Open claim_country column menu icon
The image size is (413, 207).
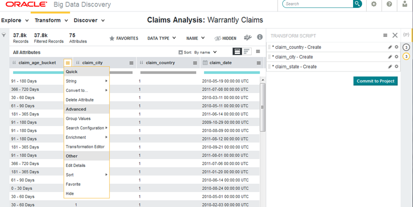pyautogui.click(x=195, y=63)
